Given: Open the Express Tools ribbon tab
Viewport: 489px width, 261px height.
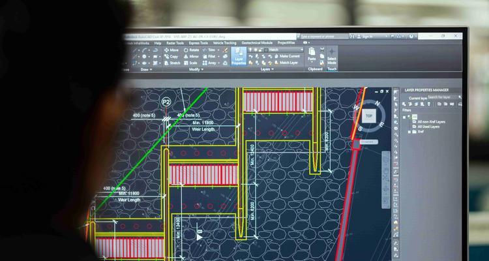Looking at the screenshot, I should coord(198,43).
